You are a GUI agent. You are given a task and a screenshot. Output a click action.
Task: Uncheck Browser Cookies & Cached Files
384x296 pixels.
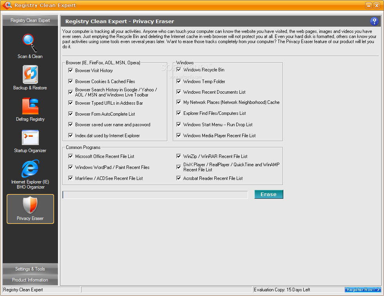(x=71, y=81)
